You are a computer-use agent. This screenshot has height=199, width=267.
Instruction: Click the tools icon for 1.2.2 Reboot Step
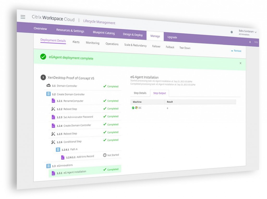pos(53,109)
